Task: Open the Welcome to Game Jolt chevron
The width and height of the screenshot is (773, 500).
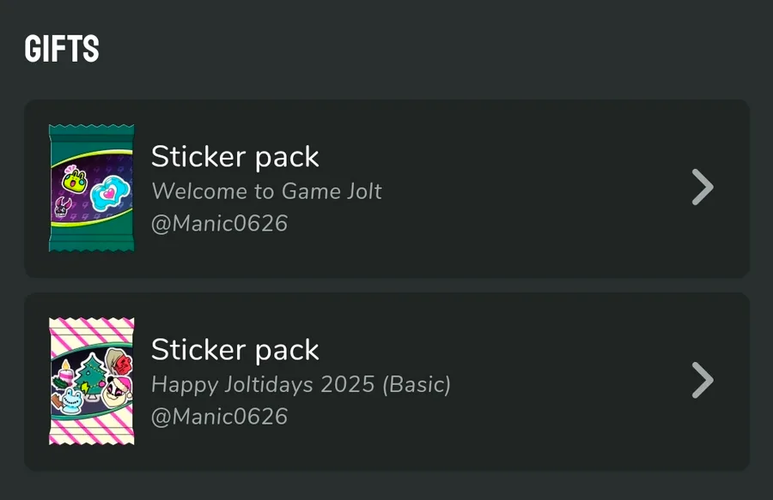Action: pyautogui.click(x=703, y=187)
